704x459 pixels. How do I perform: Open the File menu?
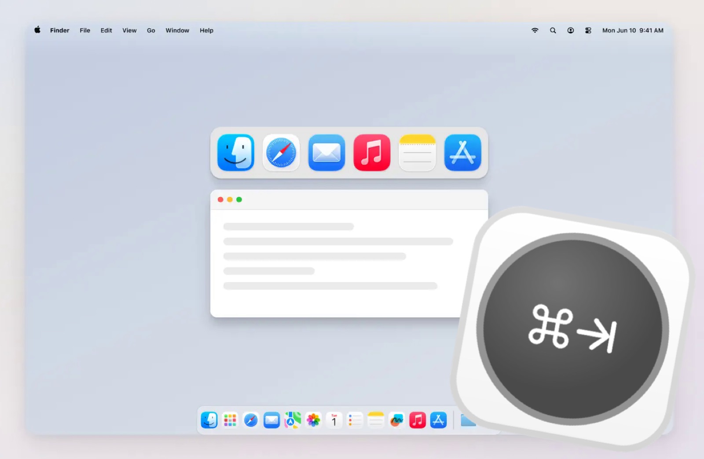(85, 30)
